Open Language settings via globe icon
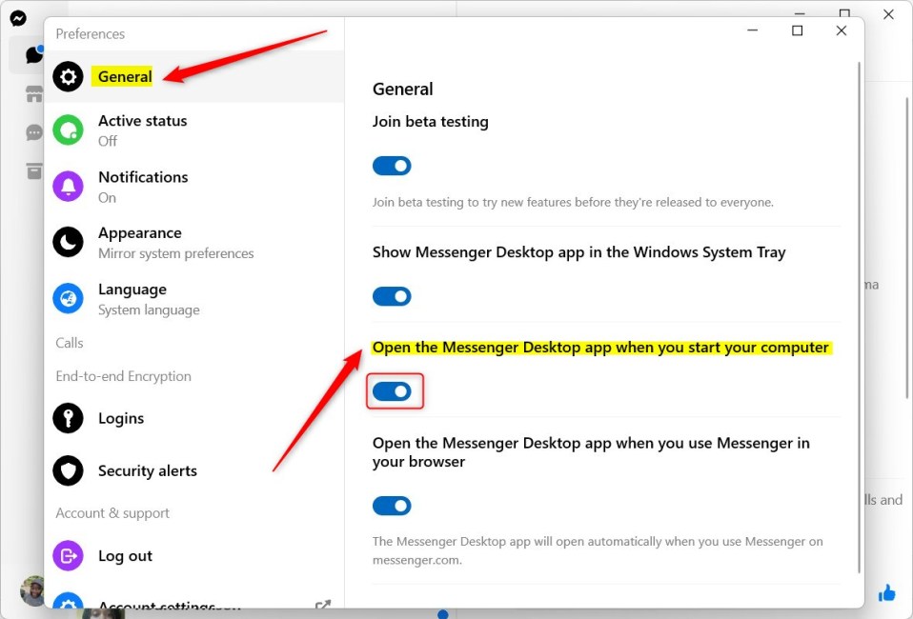 coord(68,298)
